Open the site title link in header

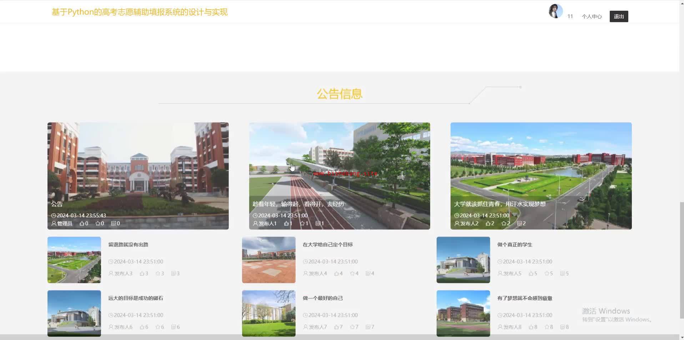pos(140,12)
